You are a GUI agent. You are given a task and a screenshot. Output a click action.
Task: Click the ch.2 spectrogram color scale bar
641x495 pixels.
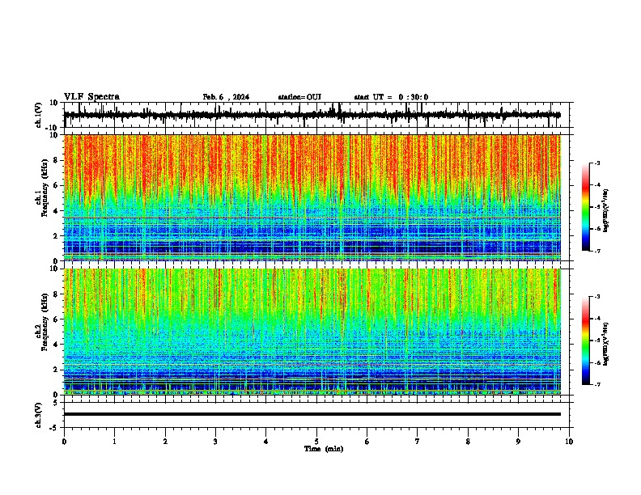click(x=586, y=341)
